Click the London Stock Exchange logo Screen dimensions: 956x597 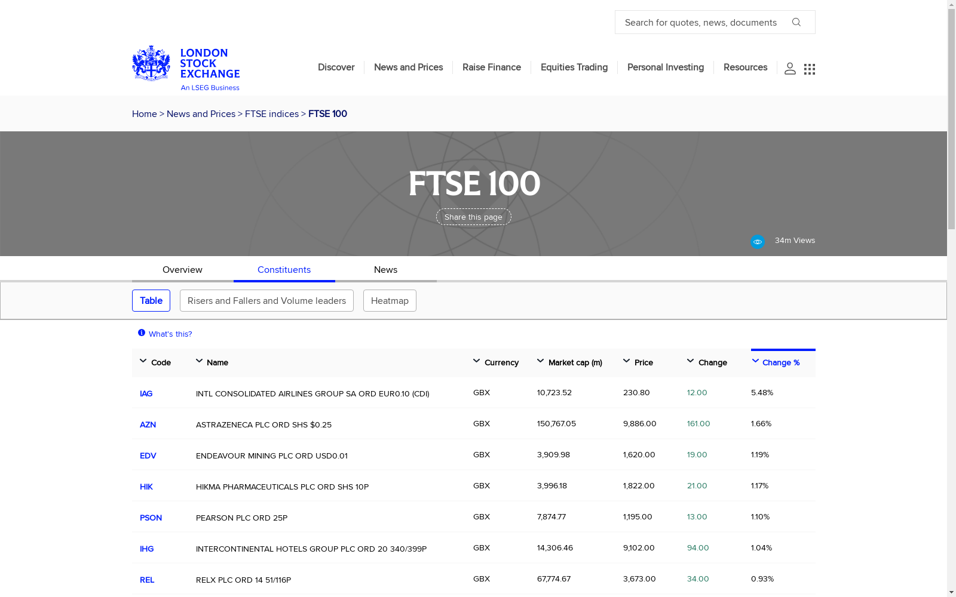coord(186,69)
